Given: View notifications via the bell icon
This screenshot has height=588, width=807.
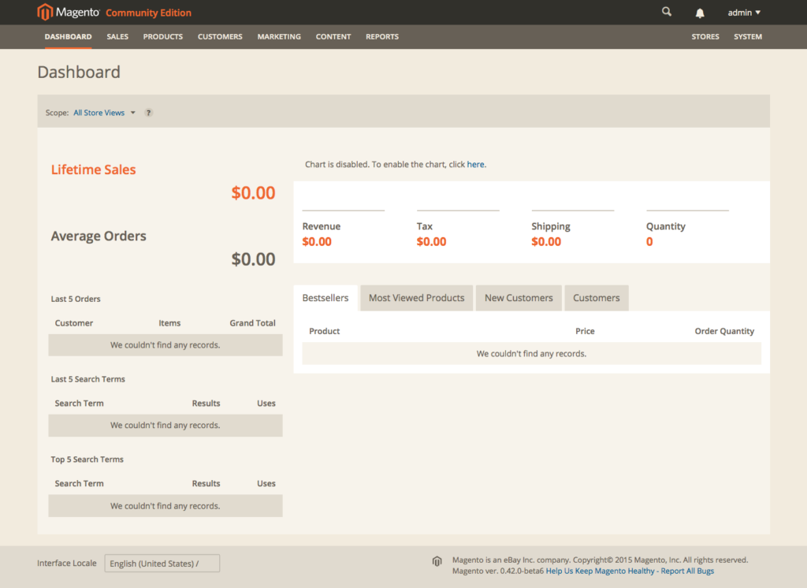Looking at the screenshot, I should 701,12.
